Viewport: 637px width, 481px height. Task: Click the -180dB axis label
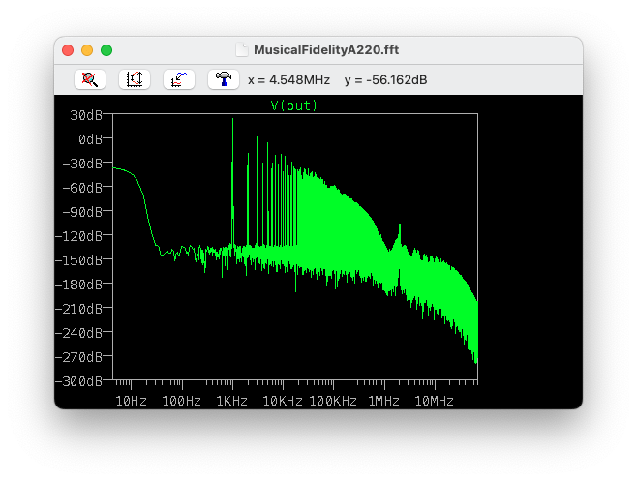click(78, 285)
